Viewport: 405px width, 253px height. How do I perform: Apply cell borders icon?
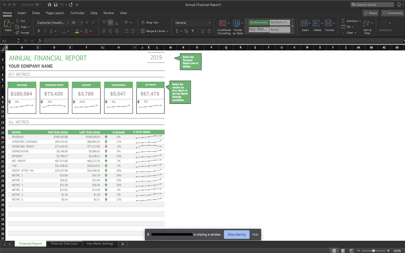tap(64, 31)
